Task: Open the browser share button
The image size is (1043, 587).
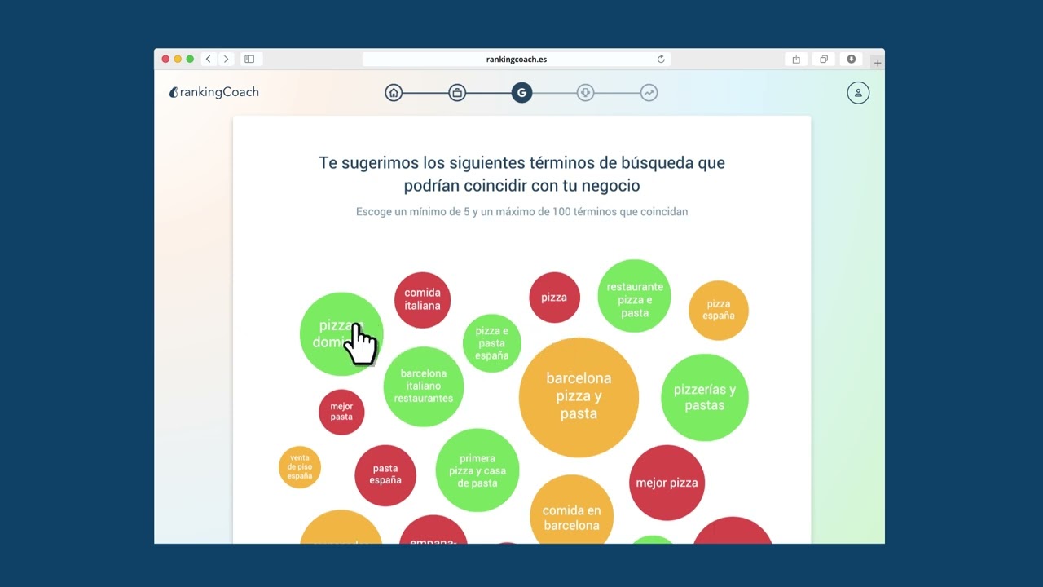Action: click(796, 59)
